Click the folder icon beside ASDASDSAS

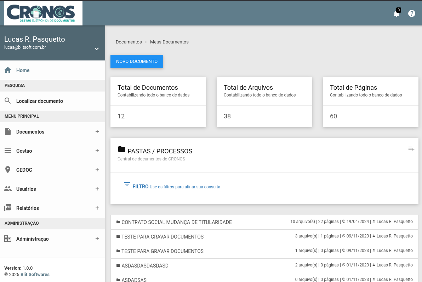pyautogui.click(x=118, y=280)
